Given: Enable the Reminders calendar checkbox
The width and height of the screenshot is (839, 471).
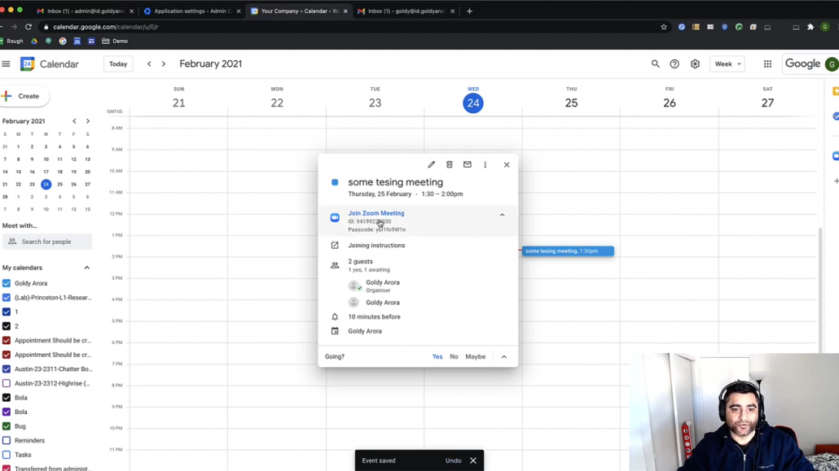Looking at the screenshot, I should pyautogui.click(x=7, y=441).
